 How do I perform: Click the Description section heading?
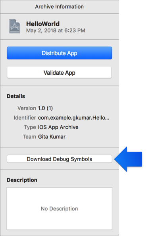[x=22, y=180]
